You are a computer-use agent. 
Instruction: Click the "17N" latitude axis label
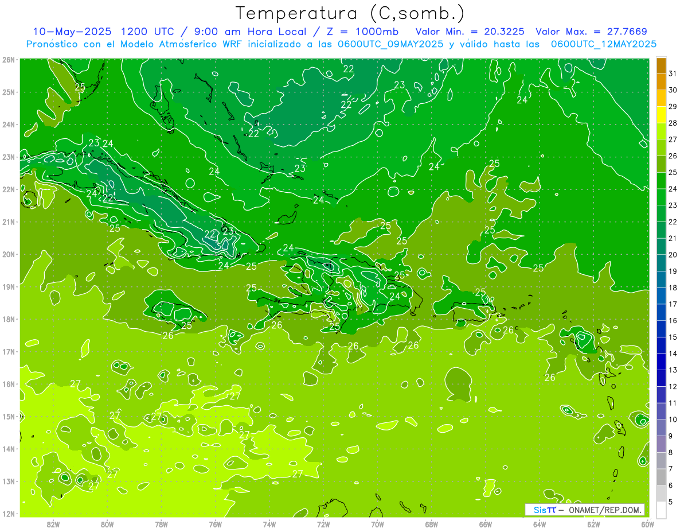9,351
